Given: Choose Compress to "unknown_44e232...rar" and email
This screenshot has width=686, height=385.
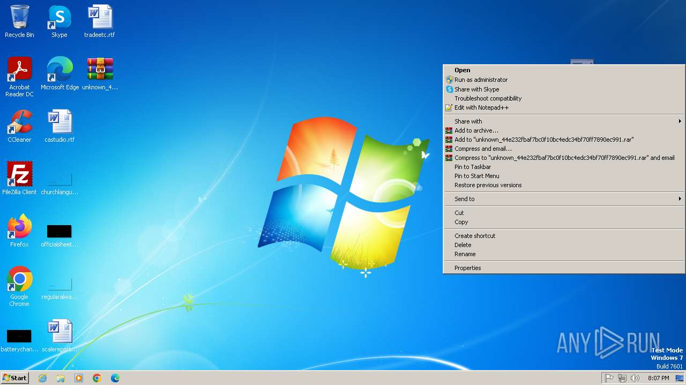Looking at the screenshot, I should point(564,158).
